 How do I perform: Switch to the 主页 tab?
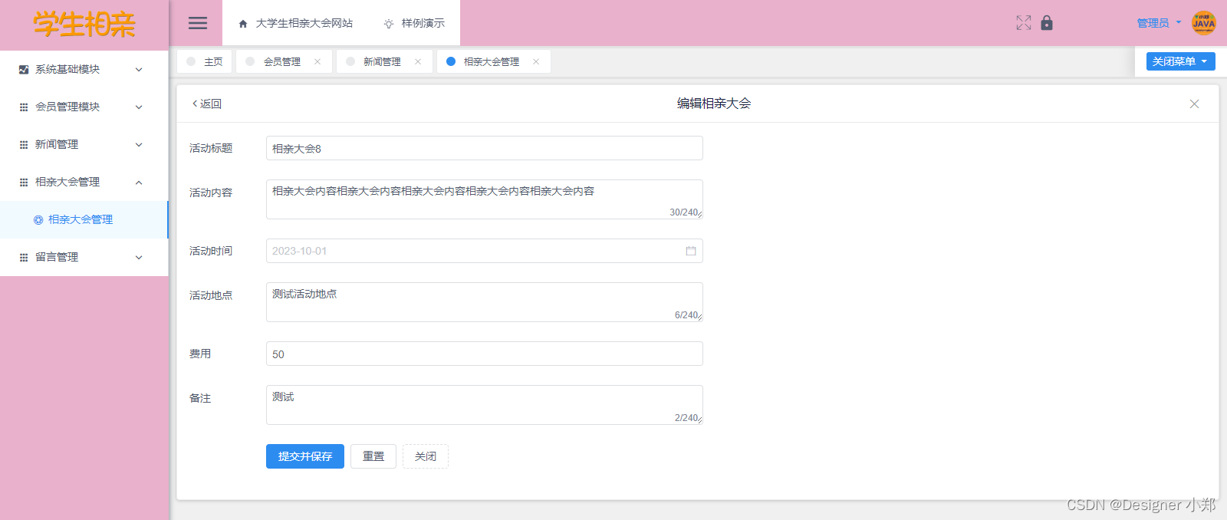(205, 62)
